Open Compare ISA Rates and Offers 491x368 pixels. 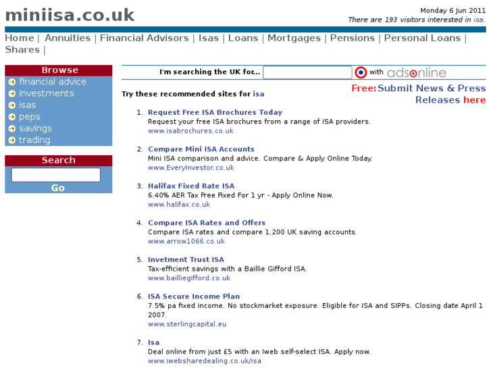pos(207,223)
